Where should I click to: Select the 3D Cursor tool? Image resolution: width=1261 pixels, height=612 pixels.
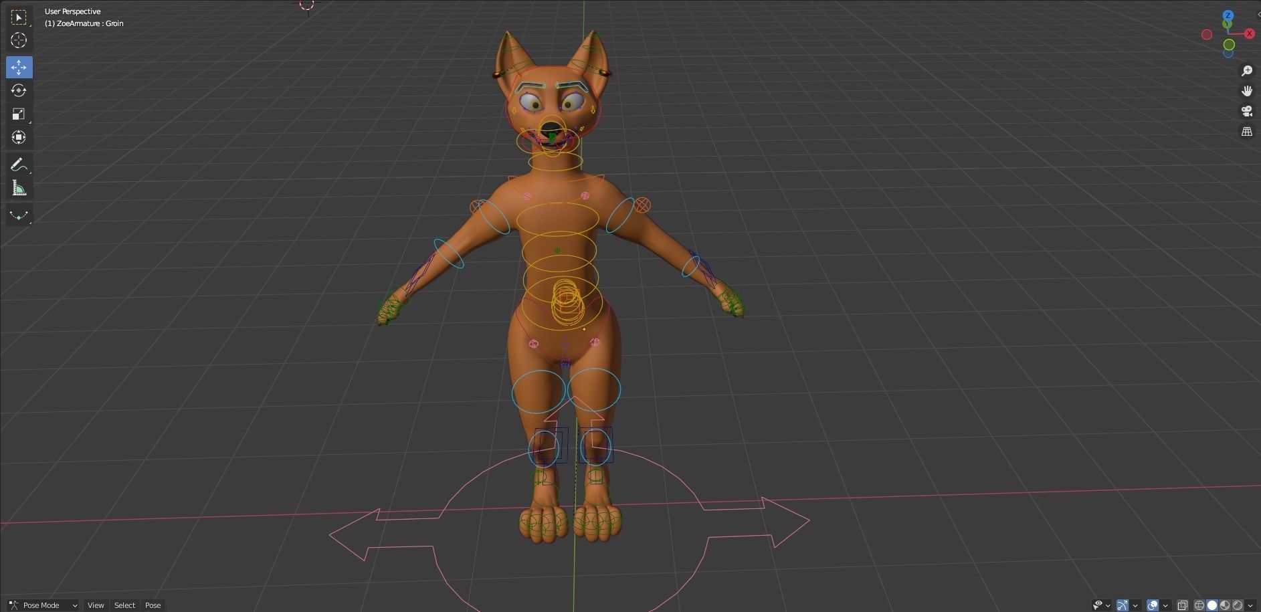pyautogui.click(x=19, y=40)
